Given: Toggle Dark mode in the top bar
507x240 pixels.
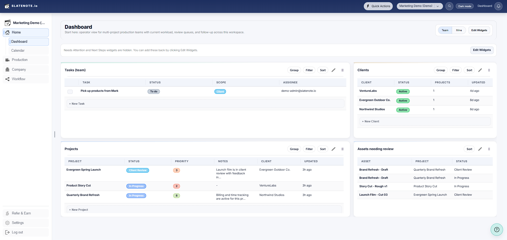Looking at the screenshot, I should [464, 6].
